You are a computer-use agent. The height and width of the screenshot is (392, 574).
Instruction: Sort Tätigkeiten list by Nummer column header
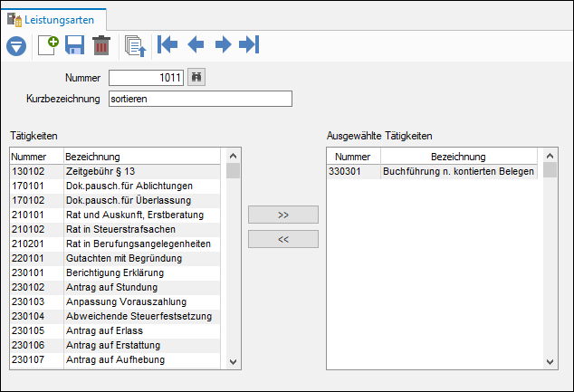[36, 157]
